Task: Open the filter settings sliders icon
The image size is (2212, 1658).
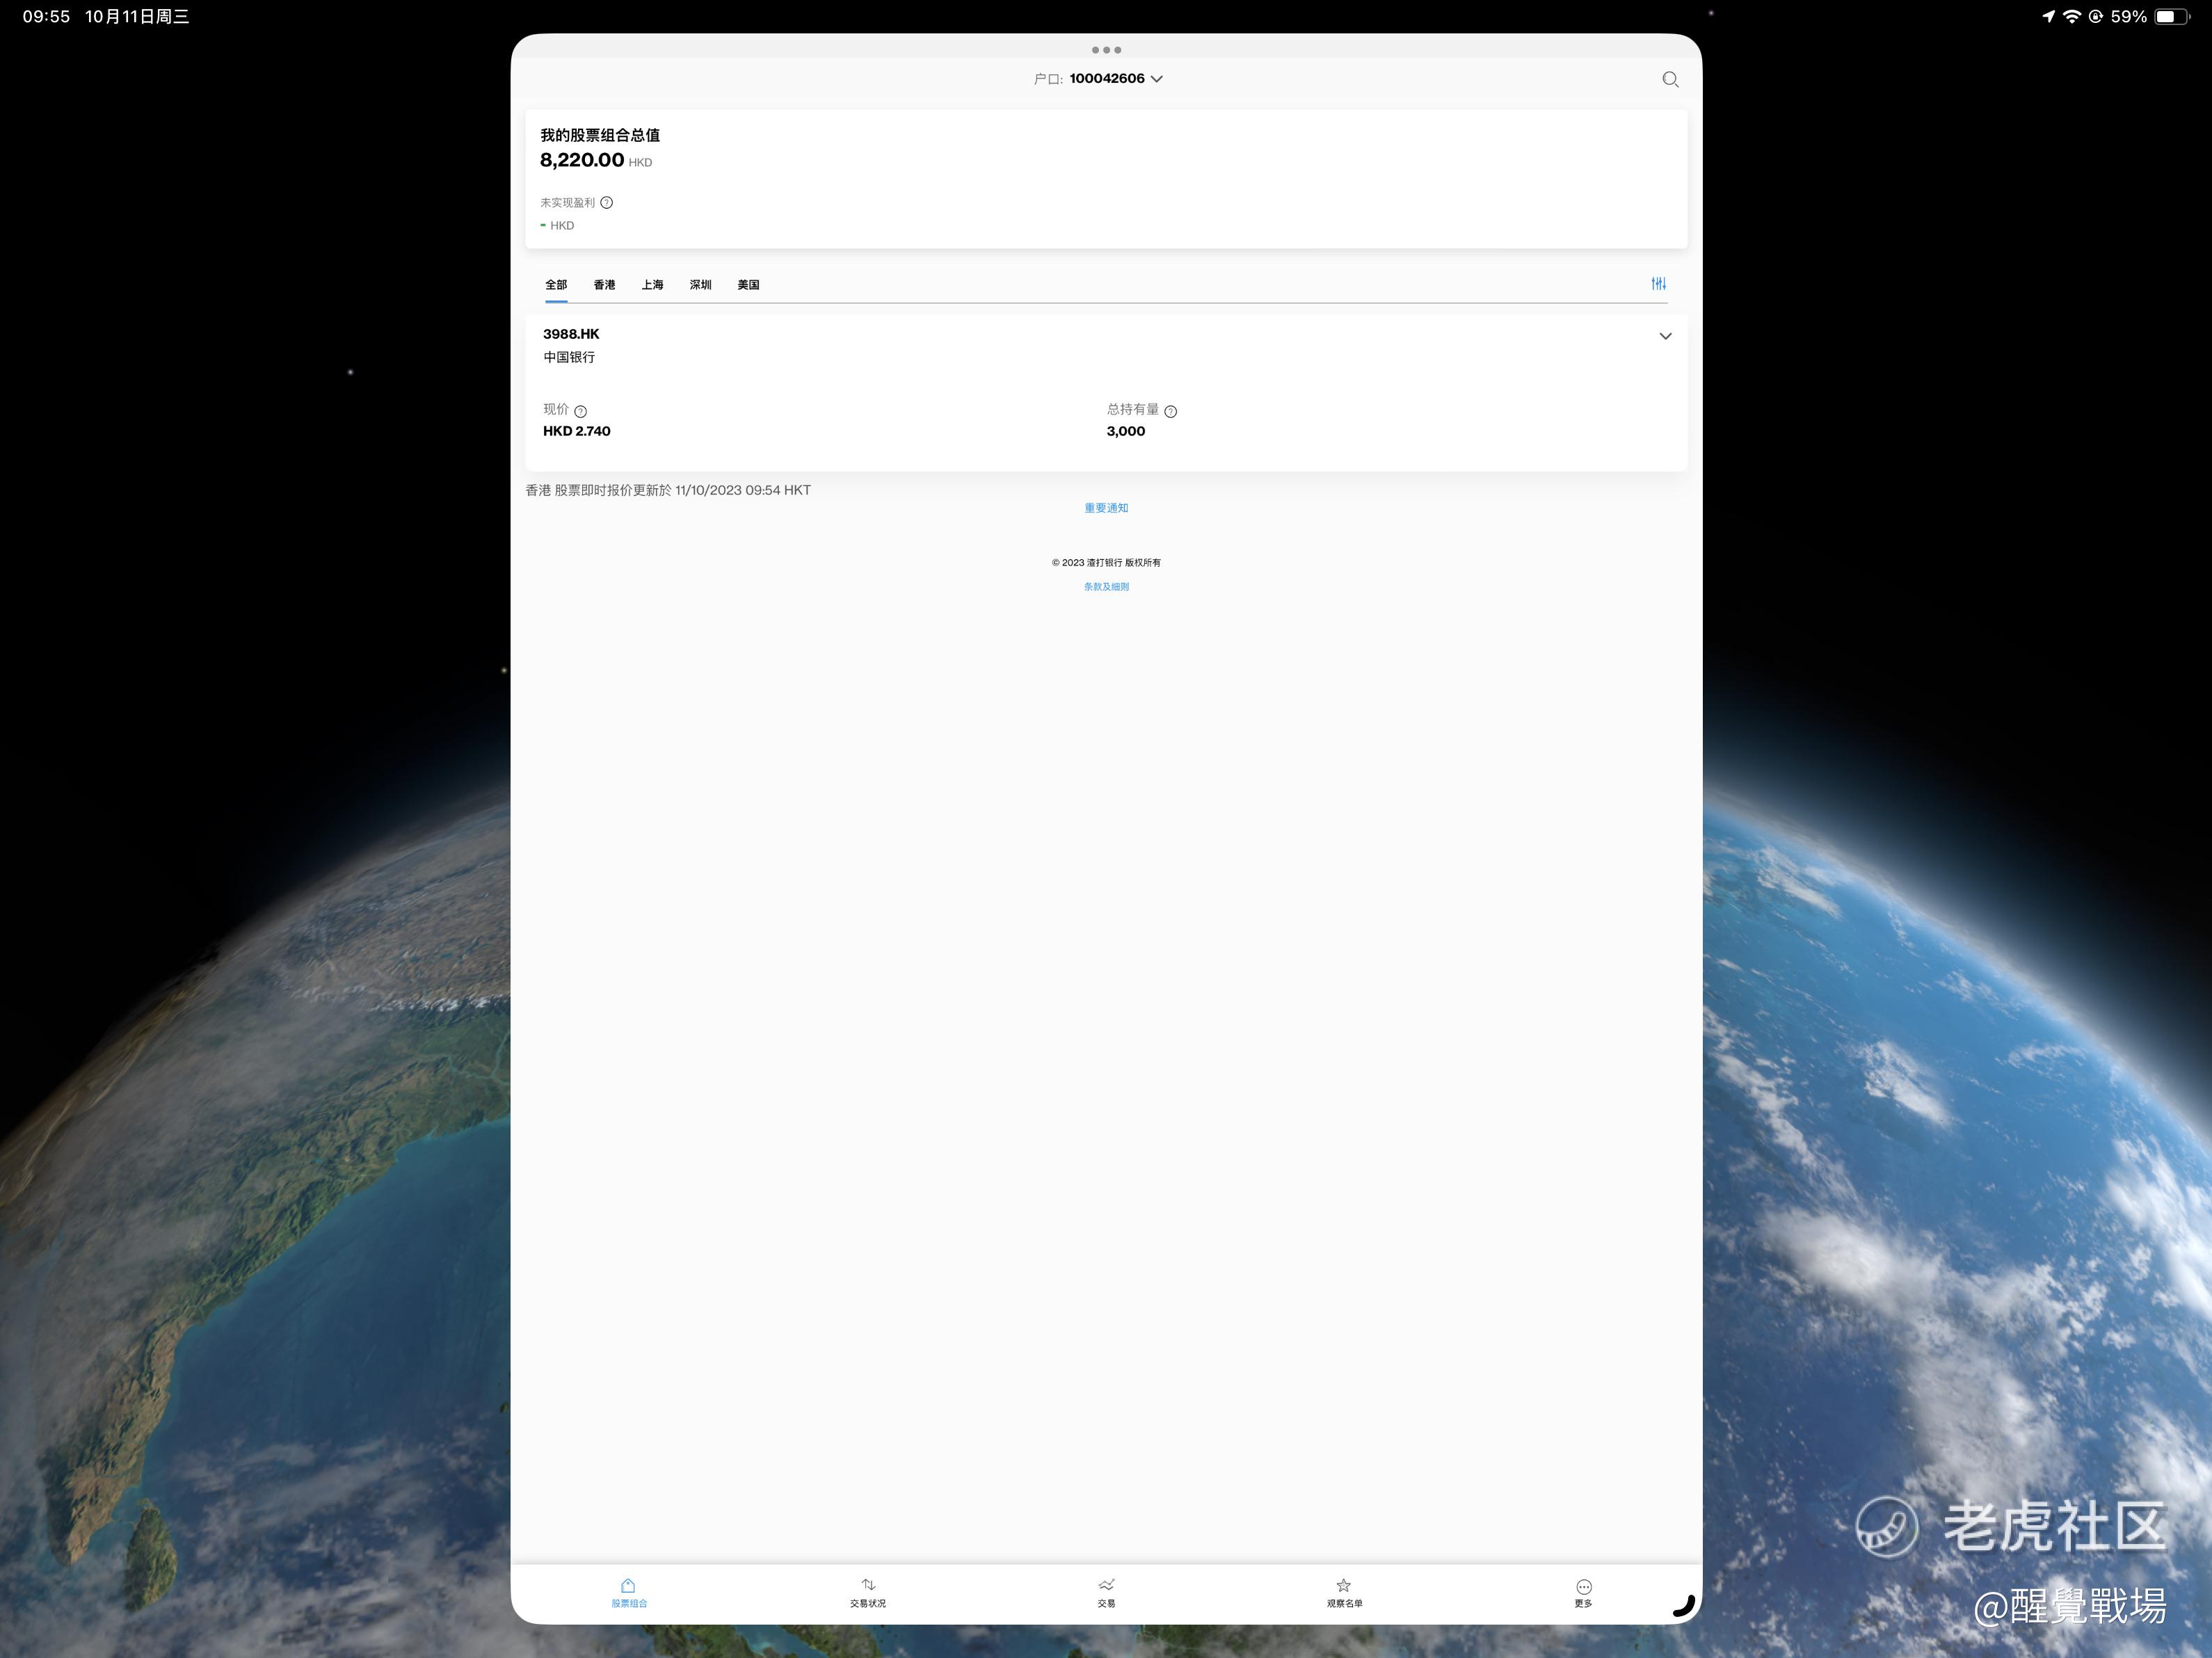Action: tap(1658, 284)
